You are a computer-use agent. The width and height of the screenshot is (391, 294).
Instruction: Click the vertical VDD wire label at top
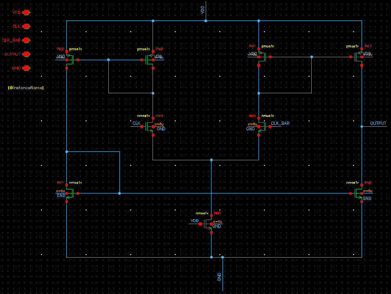coord(202,10)
